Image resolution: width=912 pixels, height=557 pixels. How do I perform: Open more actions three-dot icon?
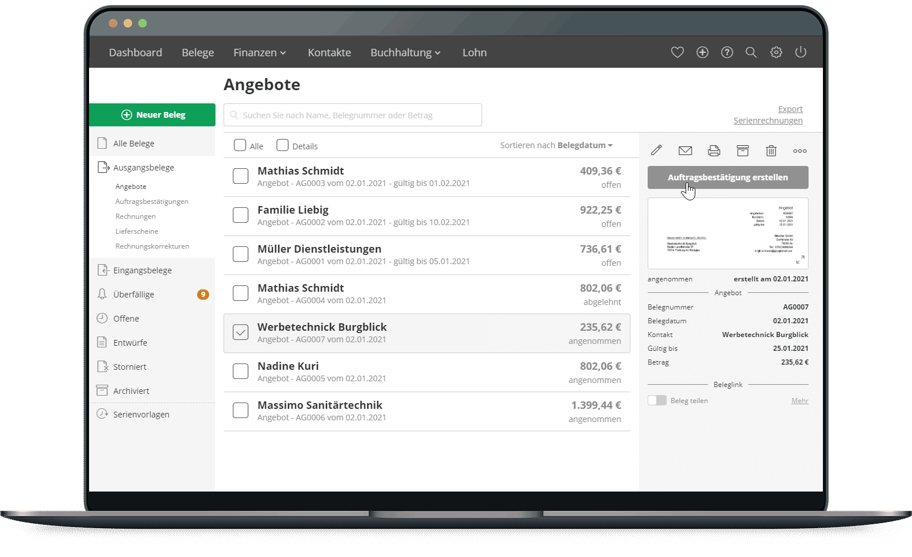[799, 151]
